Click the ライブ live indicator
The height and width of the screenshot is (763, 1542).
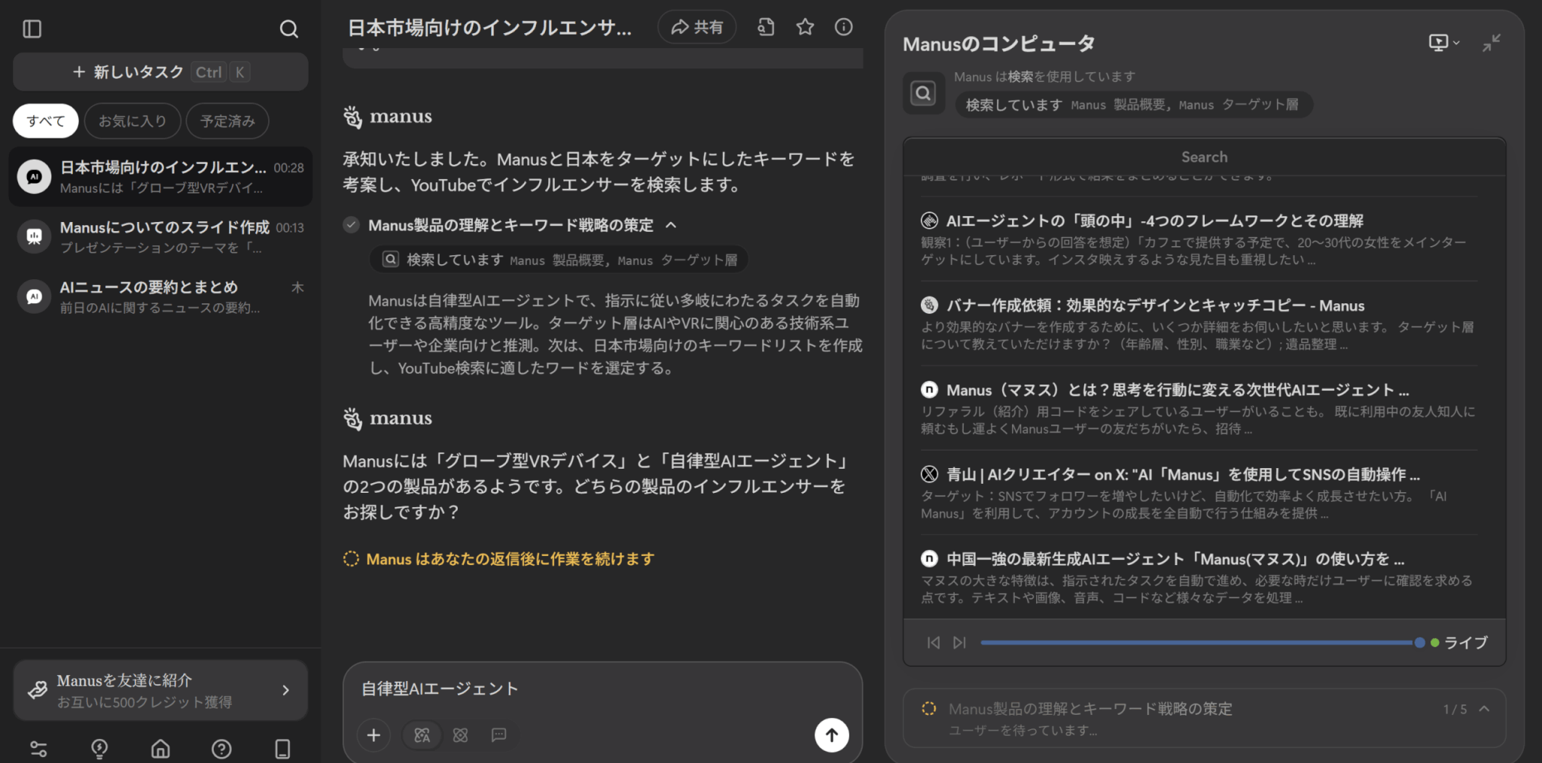click(1459, 643)
